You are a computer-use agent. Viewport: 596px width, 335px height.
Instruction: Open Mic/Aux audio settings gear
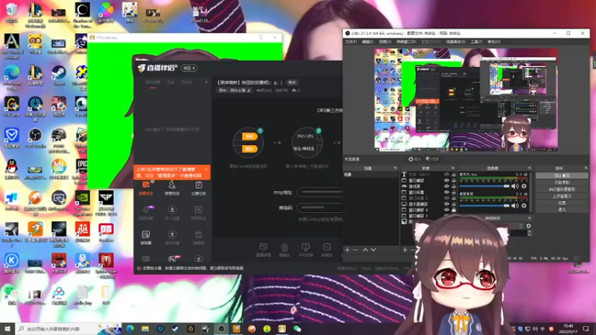[x=524, y=186]
